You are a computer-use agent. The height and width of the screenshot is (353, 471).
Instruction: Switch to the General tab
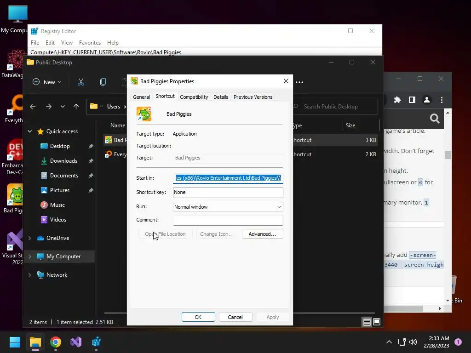click(142, 97)
